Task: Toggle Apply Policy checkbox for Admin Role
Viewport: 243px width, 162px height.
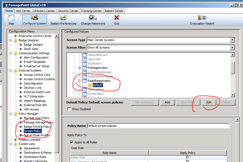Action: 188,157
